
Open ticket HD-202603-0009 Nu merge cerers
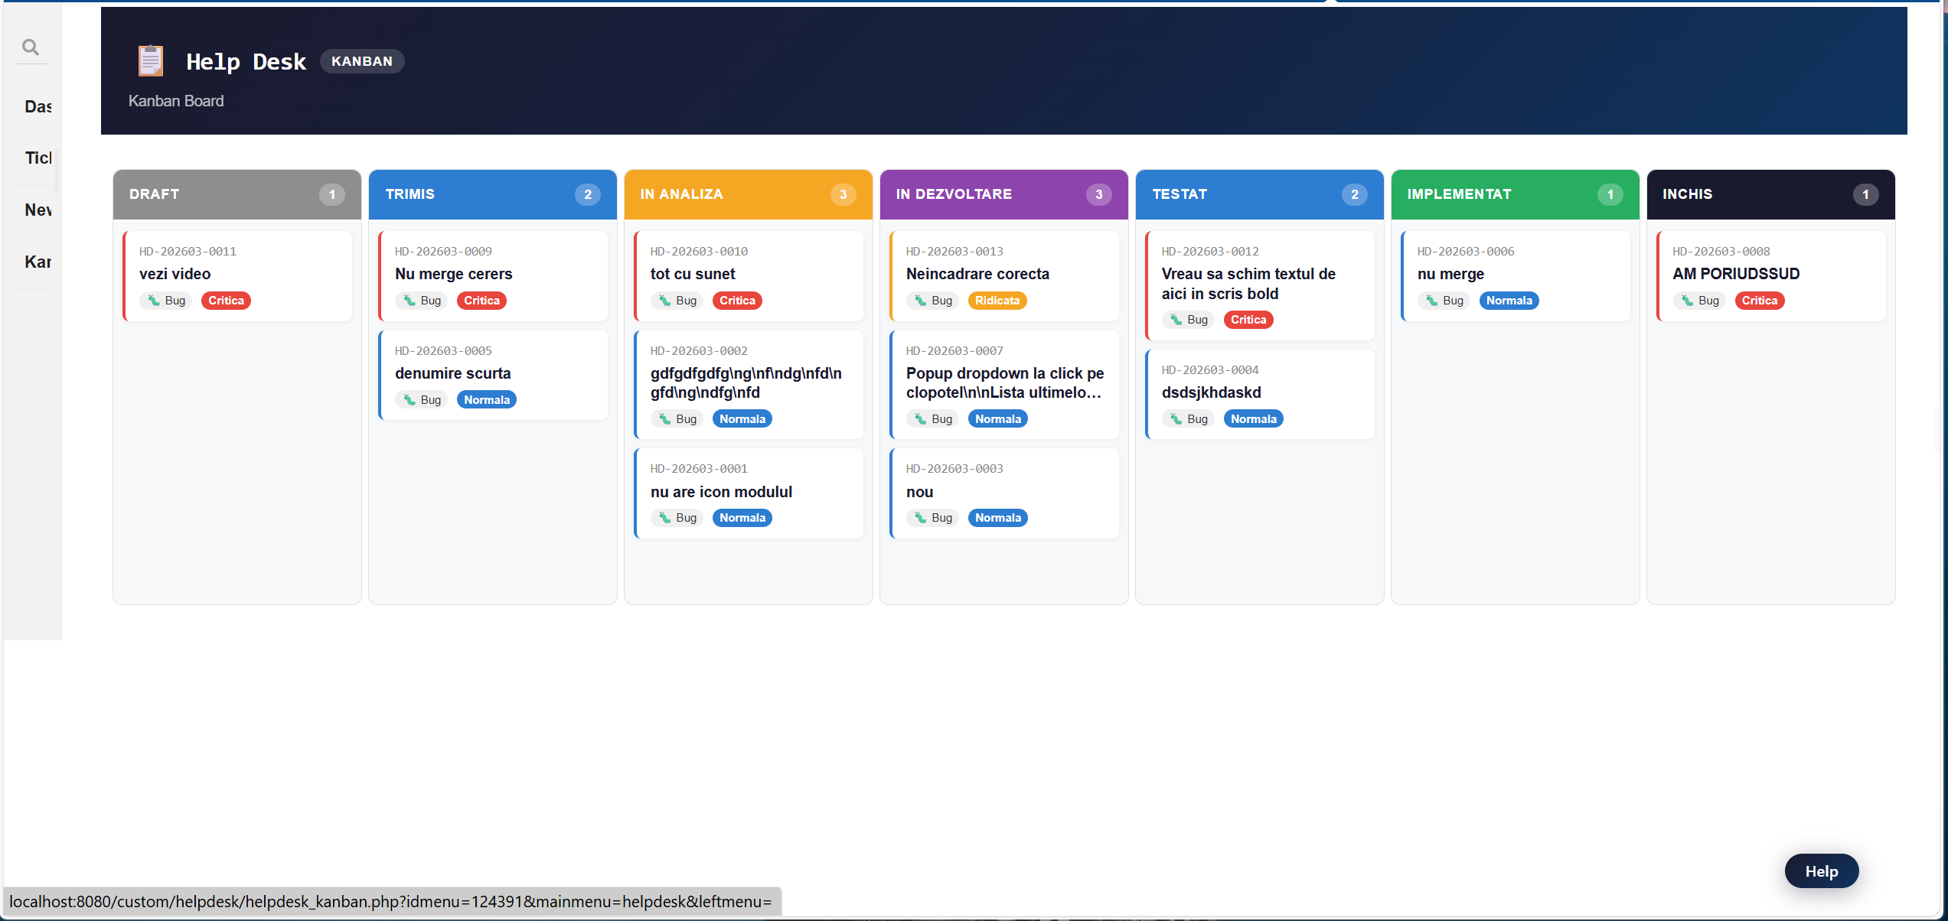tap(453, 274)
